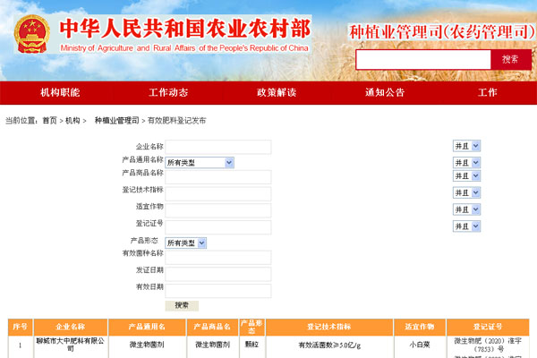This screenshot has height=358, width=537.
Task: Open the 机构职能 navigation tab
Action: 60,93
